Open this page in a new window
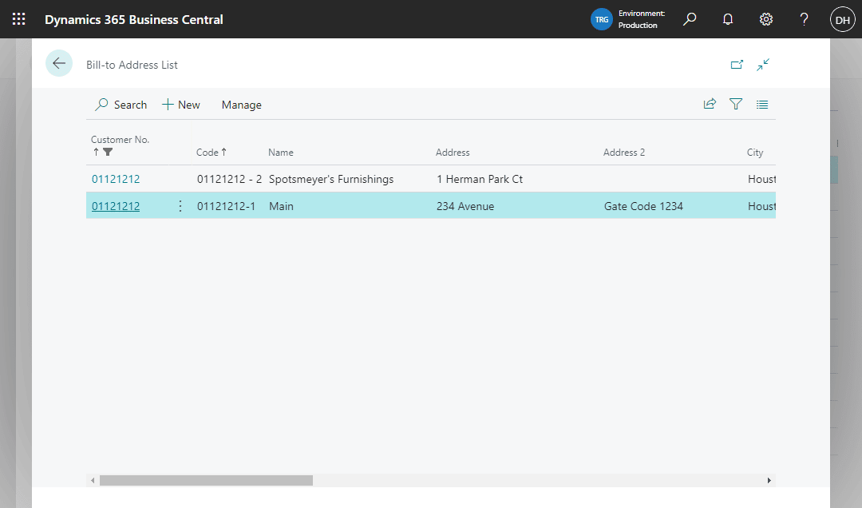The height and width of the screenshot is (508, 862). [737, 65]
